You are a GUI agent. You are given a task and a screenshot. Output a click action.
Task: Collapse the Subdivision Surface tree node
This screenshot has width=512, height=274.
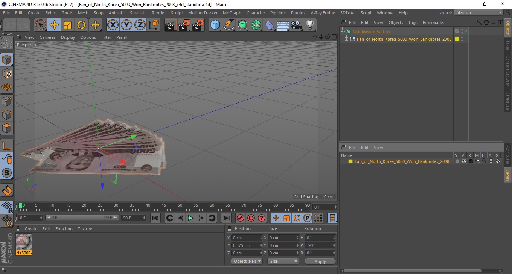point(342,32)
